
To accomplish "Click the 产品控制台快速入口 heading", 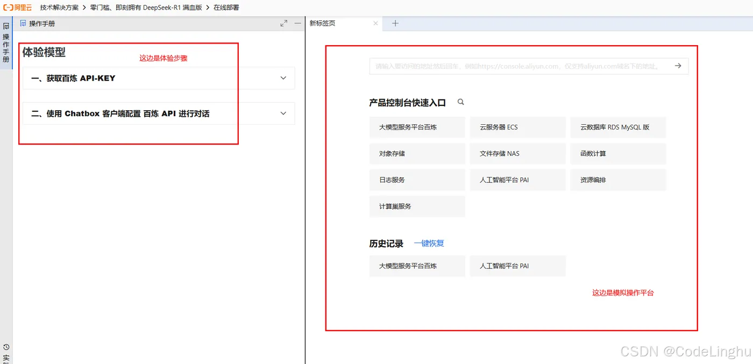I will (x=408, y=103).
